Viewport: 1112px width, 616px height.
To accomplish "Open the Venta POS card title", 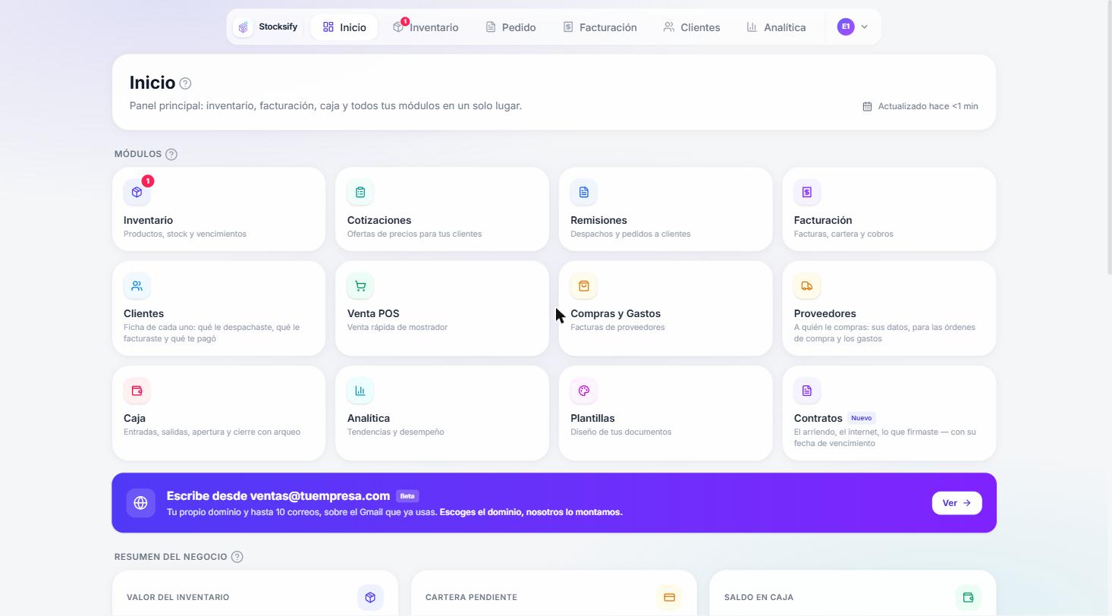I will point(373,313).
